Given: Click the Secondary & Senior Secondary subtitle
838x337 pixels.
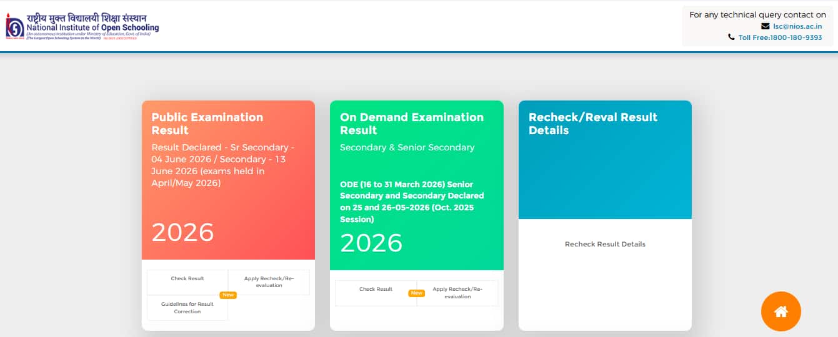Looking at the screenshot, I should pyautogui.click(x=407, y=147).
